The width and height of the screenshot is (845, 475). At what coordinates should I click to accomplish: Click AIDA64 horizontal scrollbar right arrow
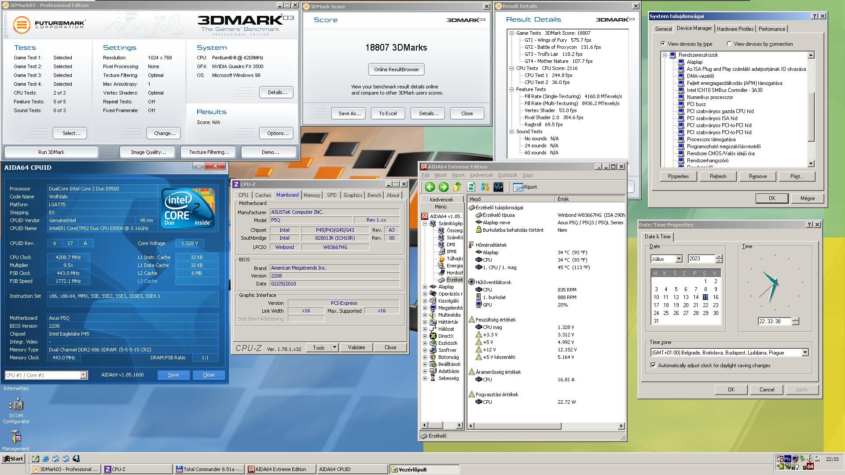621,426
